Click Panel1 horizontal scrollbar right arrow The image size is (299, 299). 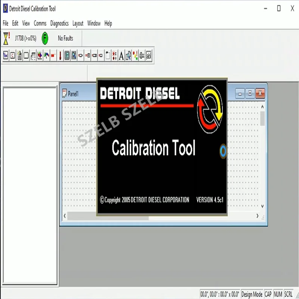[258, 216]
